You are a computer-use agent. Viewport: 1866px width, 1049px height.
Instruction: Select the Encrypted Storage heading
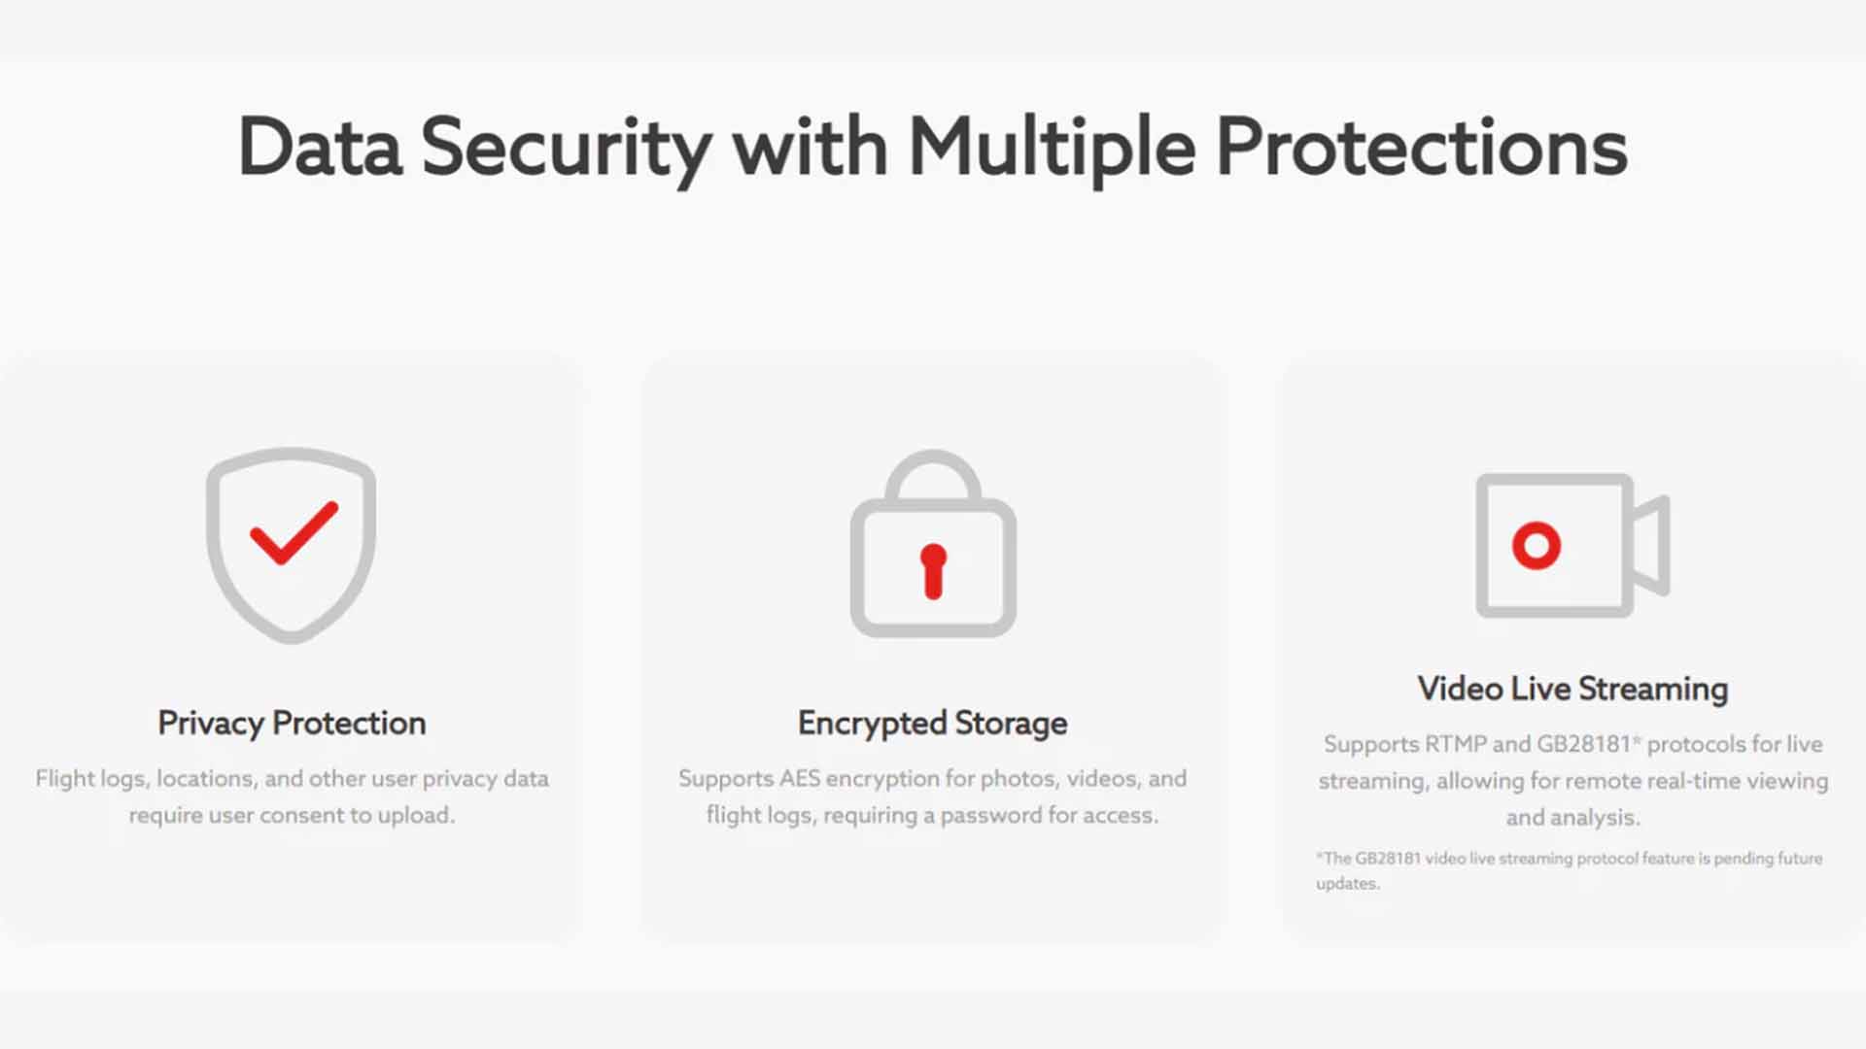point(933,724)
